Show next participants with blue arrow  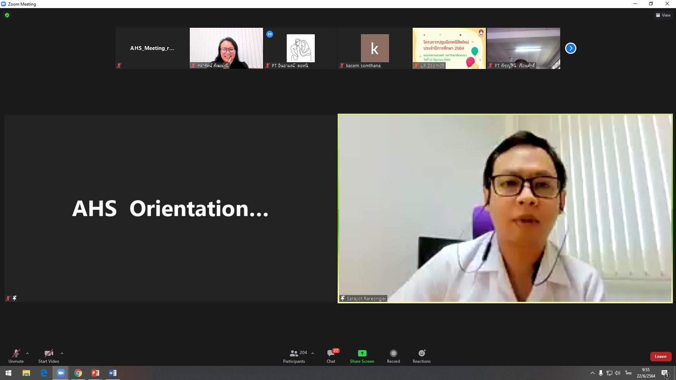570,48
